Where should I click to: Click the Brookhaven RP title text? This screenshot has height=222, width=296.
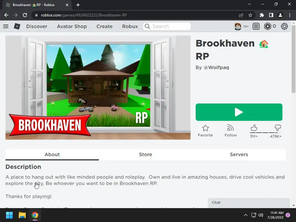pos(232,50)
